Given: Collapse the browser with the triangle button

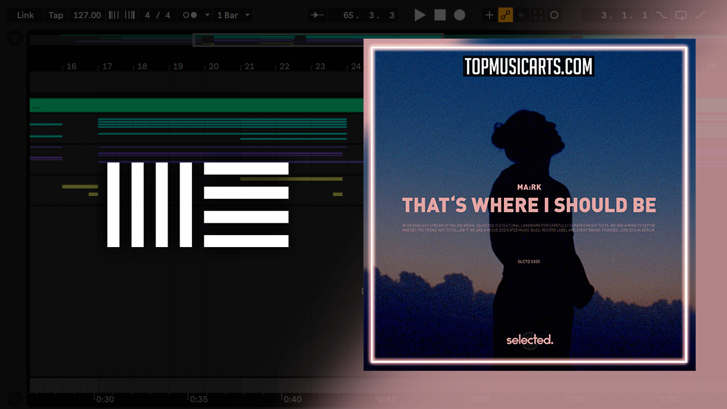Looking at the screenshot, I should (x=15, y=39).
